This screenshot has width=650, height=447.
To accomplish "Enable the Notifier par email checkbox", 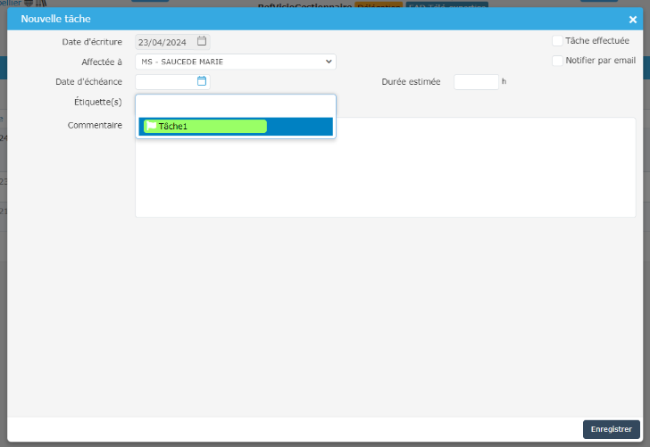I will (557, 61).
